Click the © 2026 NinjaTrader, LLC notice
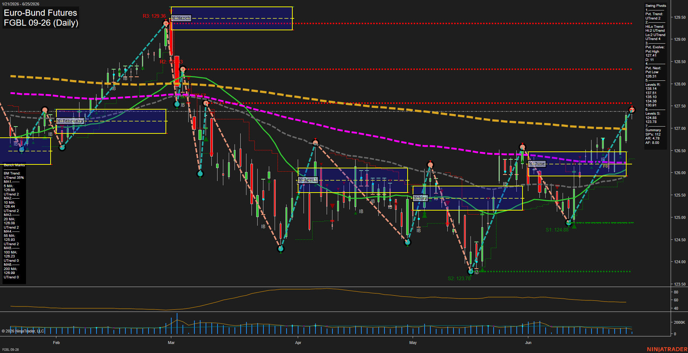Viewport: 688px width, 353px height. [23, 331]
